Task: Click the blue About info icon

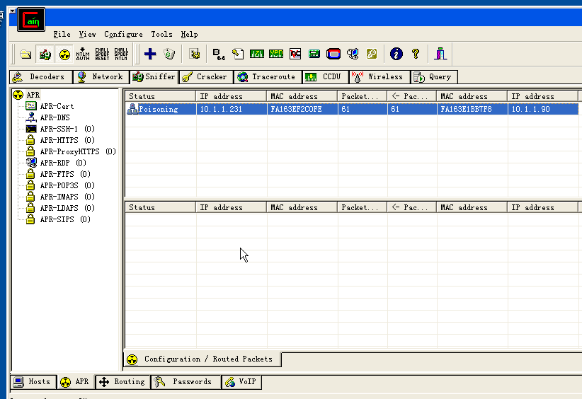Action: [396, 54]
